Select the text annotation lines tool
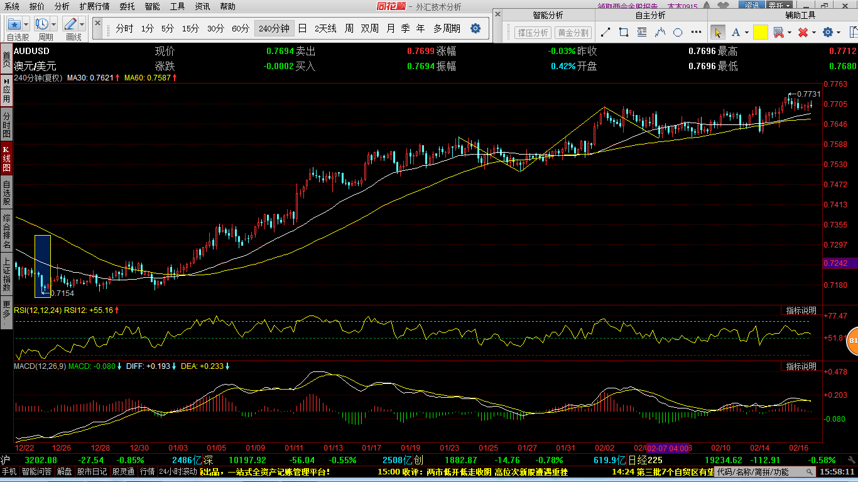 point(642,33)
